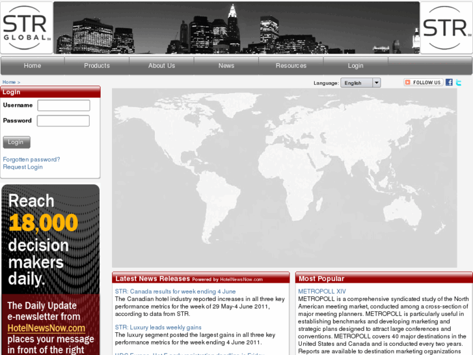Click the HotelNewsNow.com ad link
The height and width of the screenshot is (355, 473).
46,328
